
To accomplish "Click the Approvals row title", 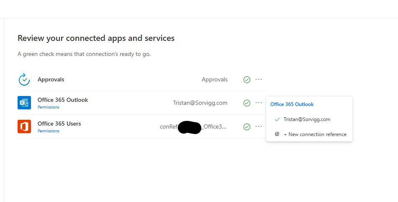I will tap(51, 79).
